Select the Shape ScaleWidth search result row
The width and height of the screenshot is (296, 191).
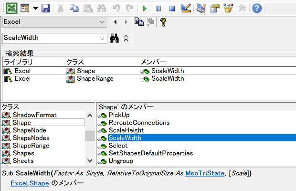tap(149, 71)
